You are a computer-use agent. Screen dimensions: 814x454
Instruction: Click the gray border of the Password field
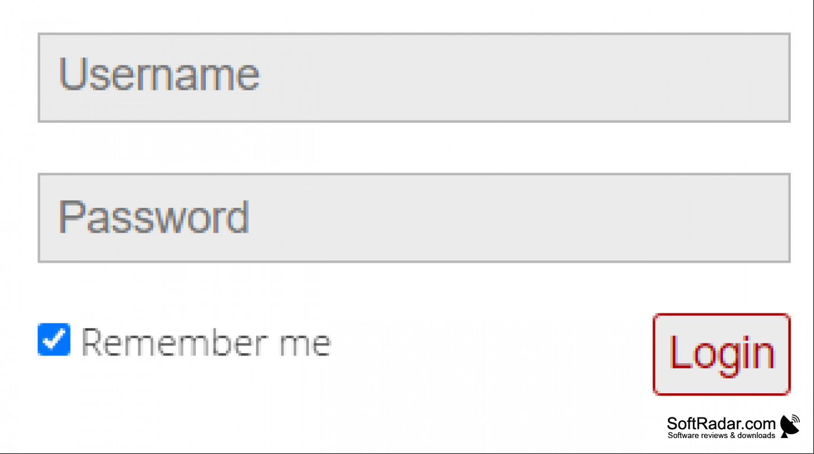click(414, 174)
